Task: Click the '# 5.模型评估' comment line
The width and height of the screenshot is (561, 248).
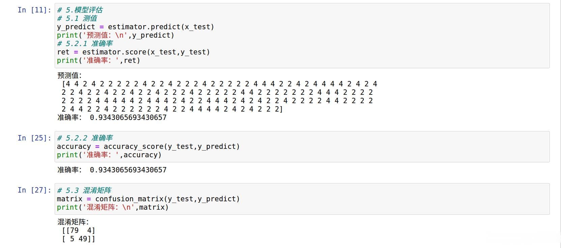Action: (80, 10)
